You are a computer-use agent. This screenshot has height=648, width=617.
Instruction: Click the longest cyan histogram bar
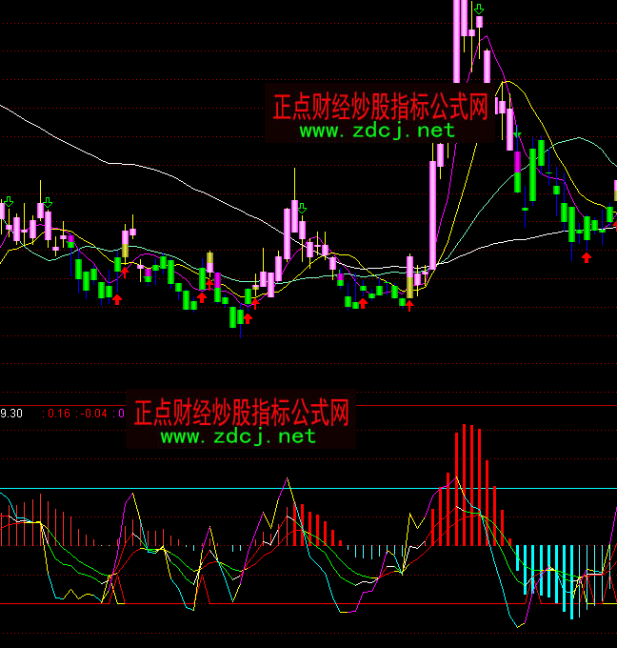tap(572, 581)
